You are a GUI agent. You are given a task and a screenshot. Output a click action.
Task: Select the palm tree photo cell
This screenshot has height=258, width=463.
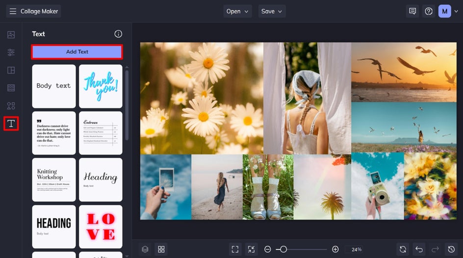point(322,187)
